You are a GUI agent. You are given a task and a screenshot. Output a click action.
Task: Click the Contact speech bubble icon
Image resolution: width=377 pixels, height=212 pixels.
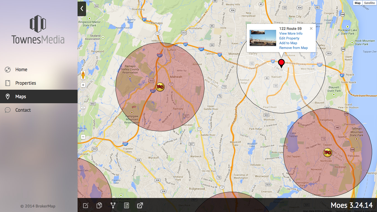tap(8, 110)
